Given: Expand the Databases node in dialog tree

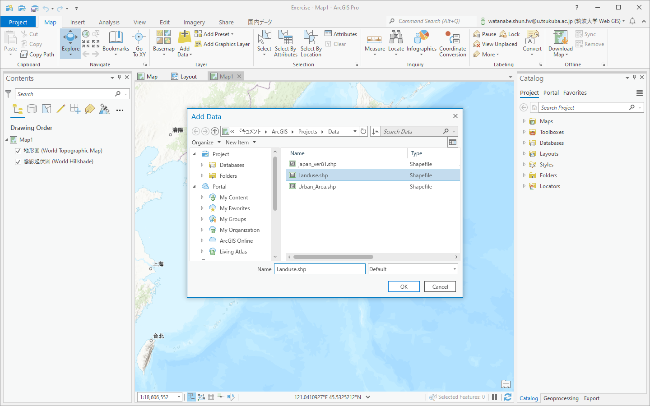Looking at the screenshot, I should pos(202,165).
